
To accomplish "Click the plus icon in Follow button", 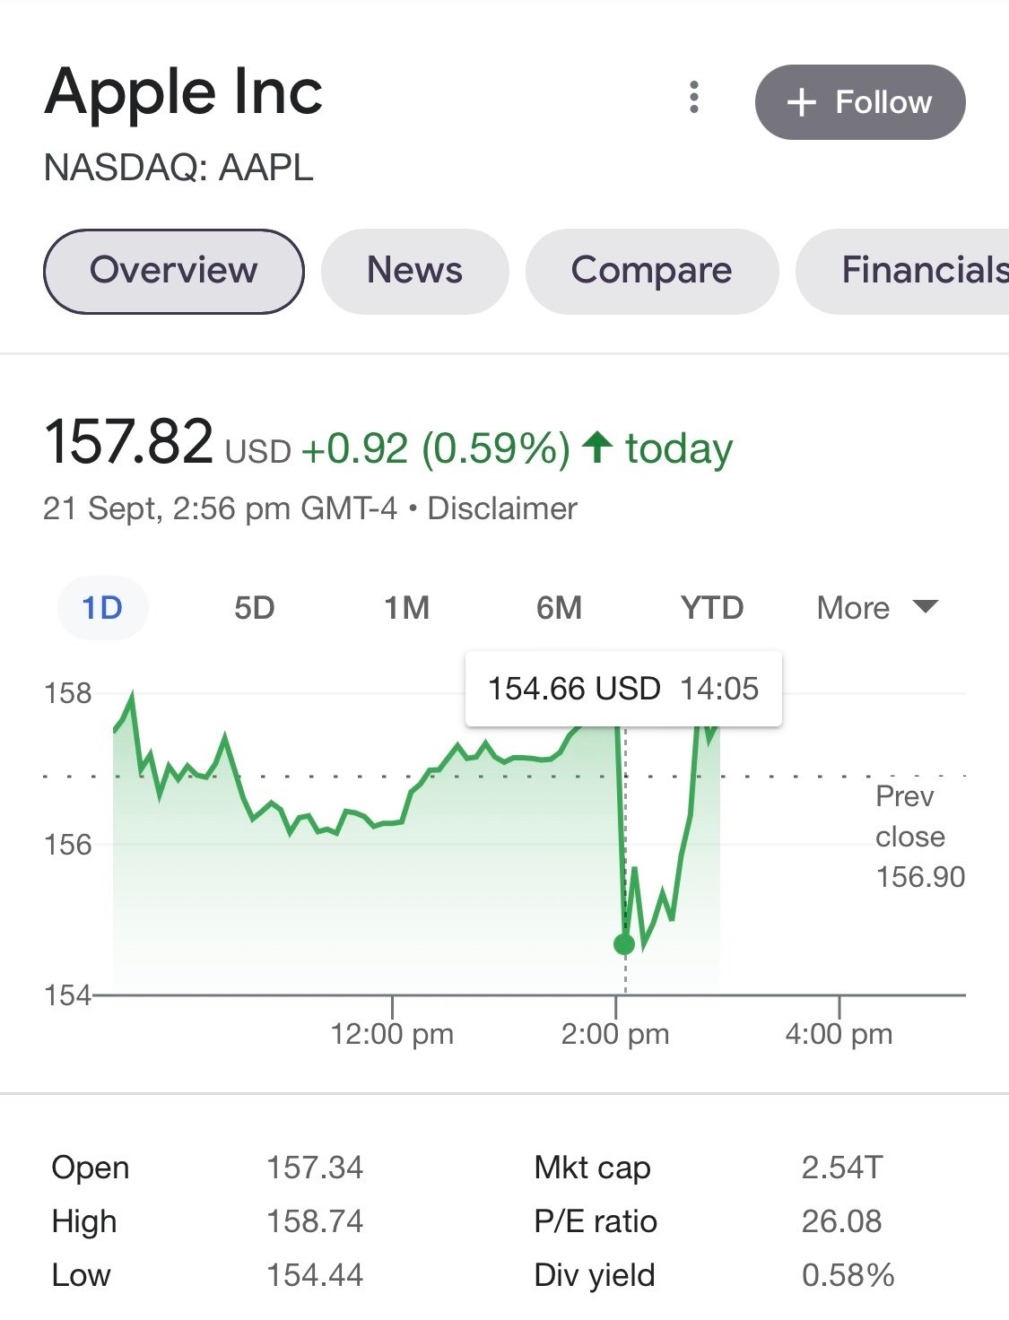I will [801, 102].
